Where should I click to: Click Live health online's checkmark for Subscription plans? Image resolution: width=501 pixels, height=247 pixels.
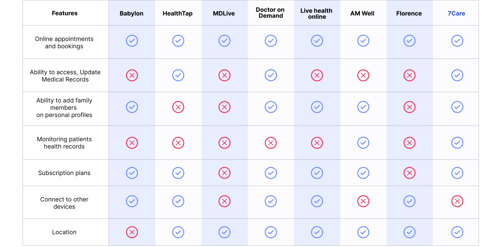pyautogui.click(x=317, y=173)
